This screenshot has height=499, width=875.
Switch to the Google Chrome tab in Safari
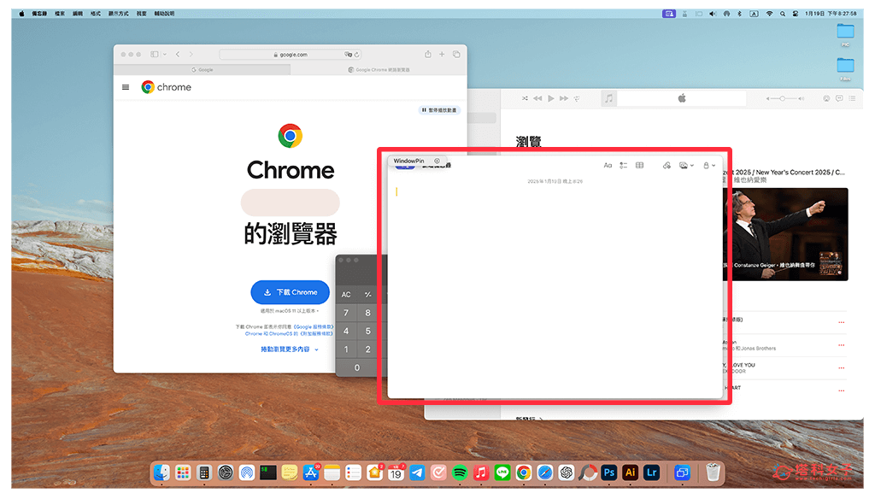click(x=379, y=70)
